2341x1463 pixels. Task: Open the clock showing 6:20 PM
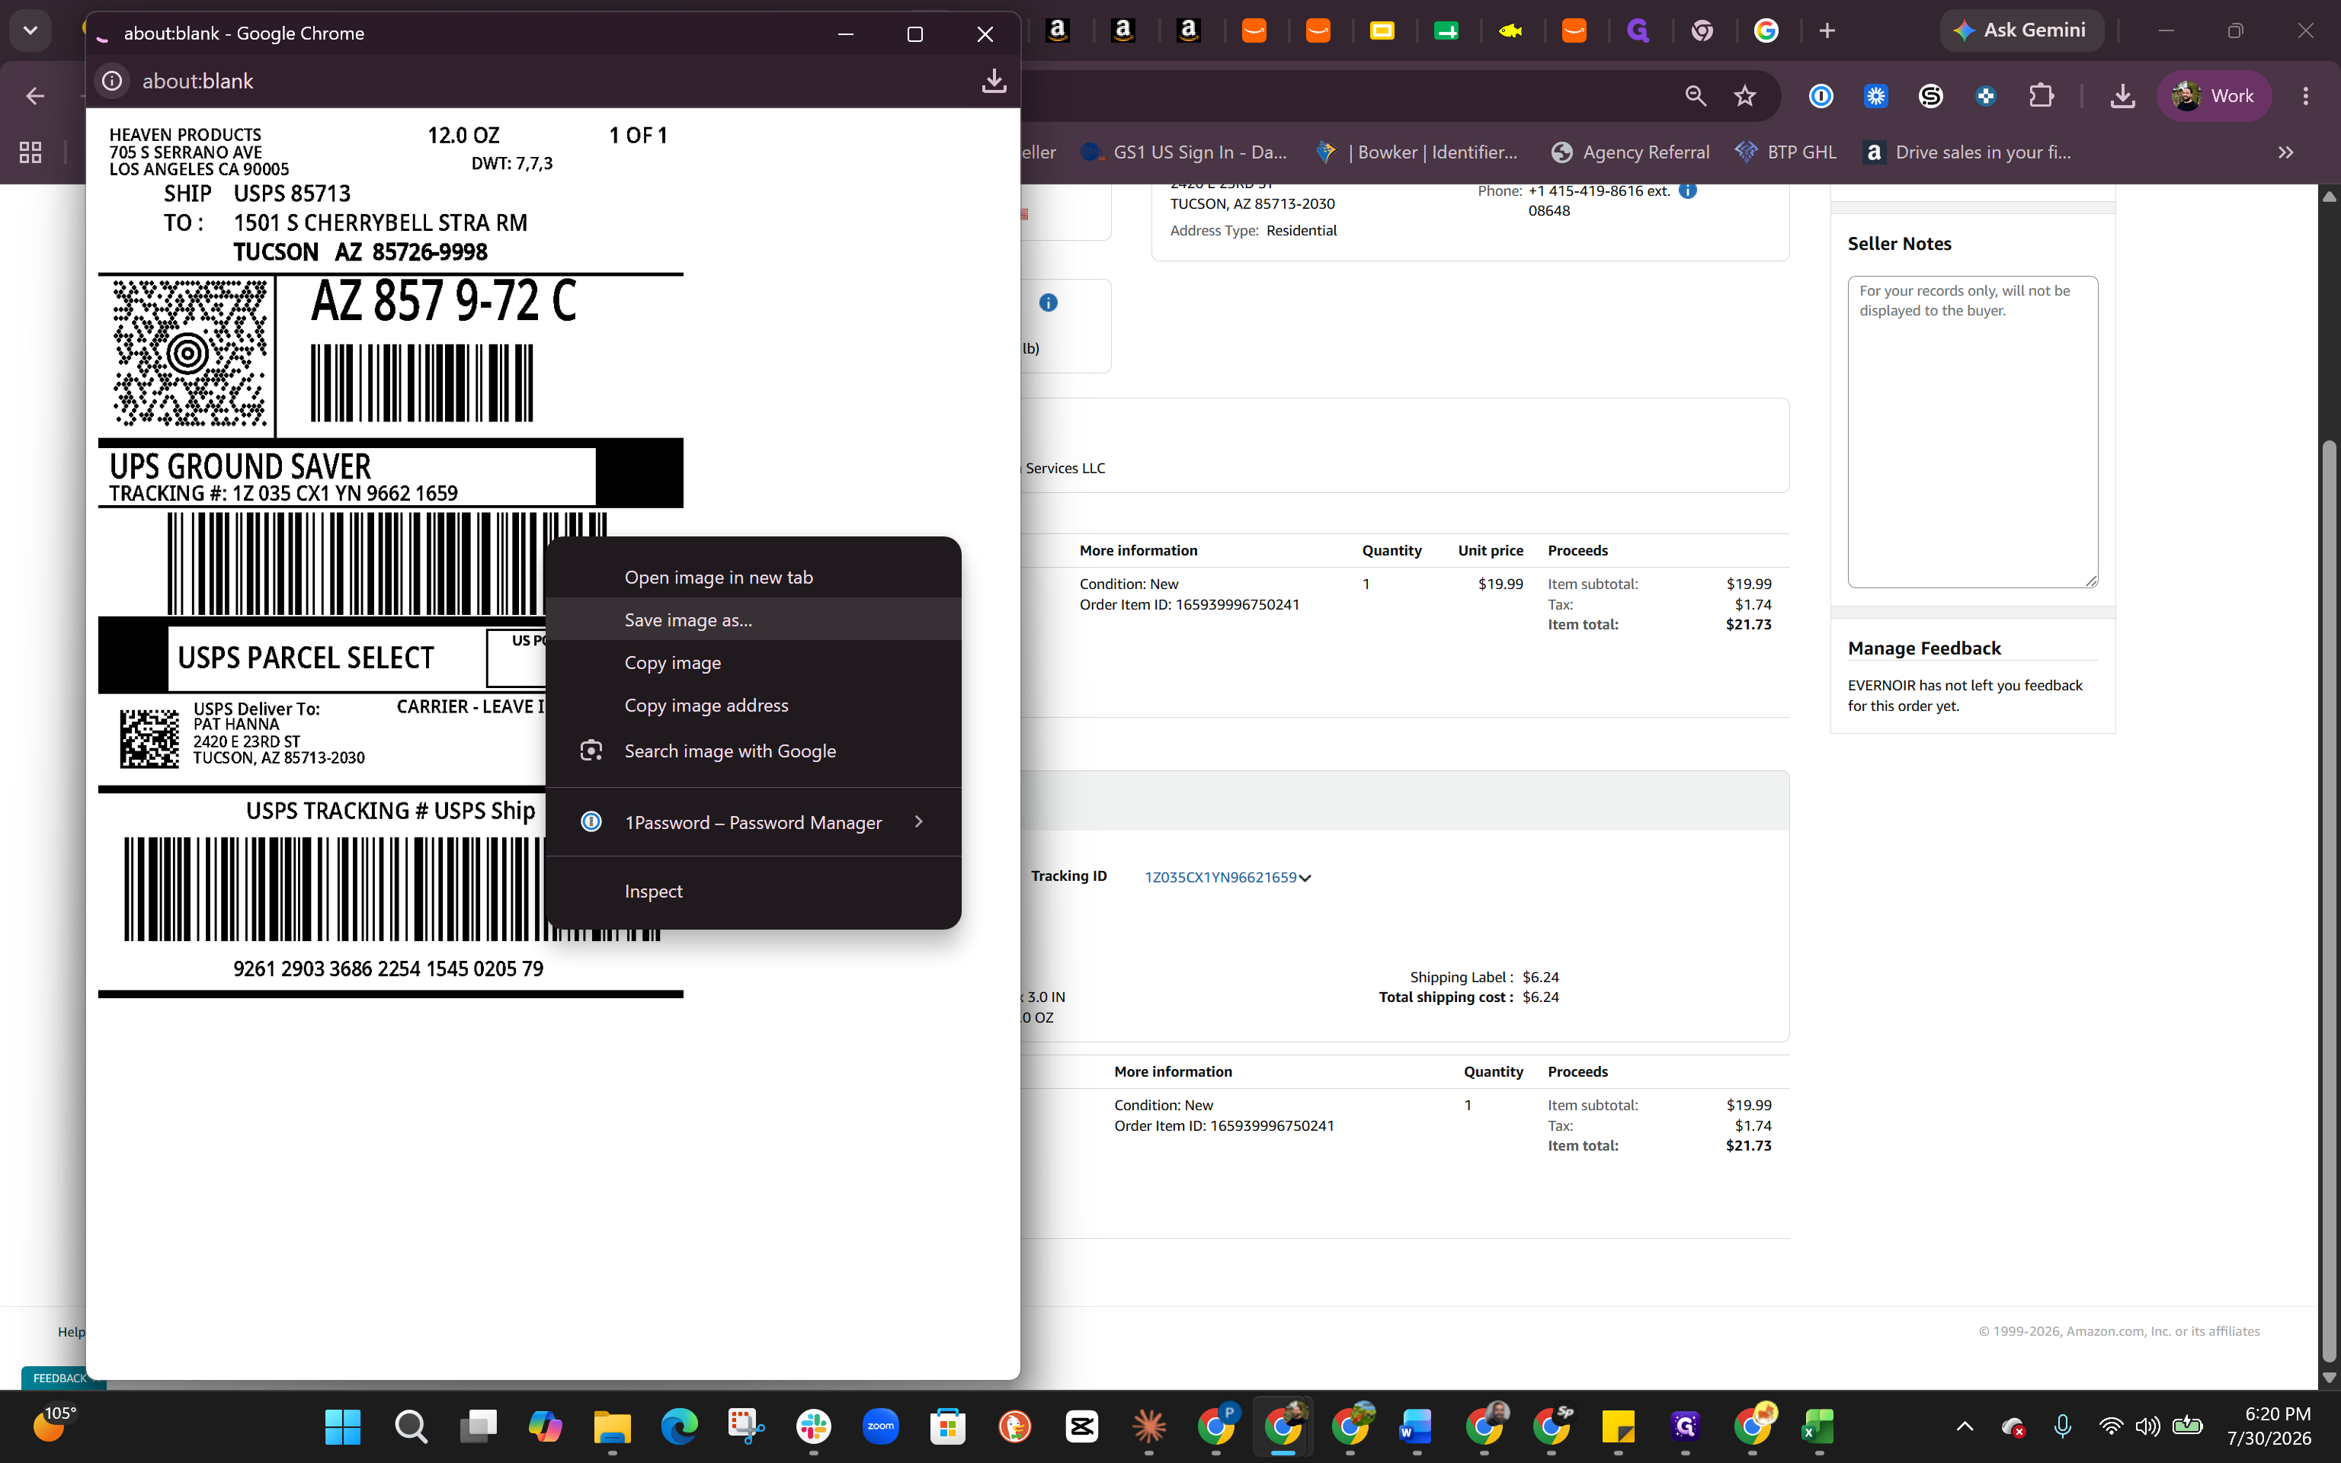tap(2269, 1426)
